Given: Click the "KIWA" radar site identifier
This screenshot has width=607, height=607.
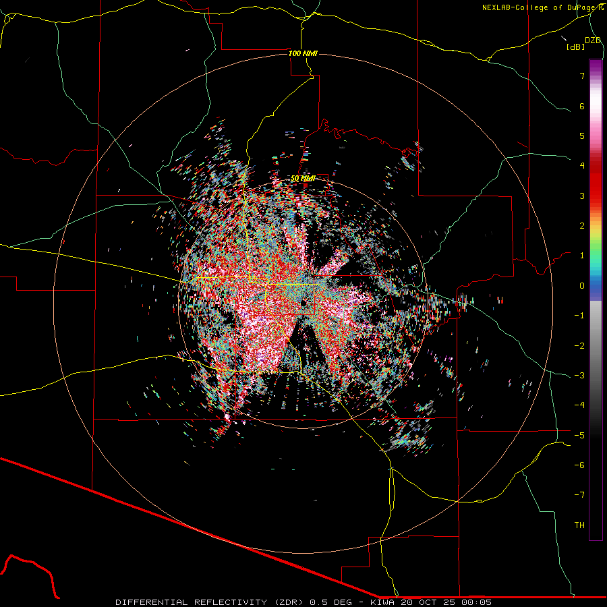Looking at the screenshot, I should [x=382, y=602].
